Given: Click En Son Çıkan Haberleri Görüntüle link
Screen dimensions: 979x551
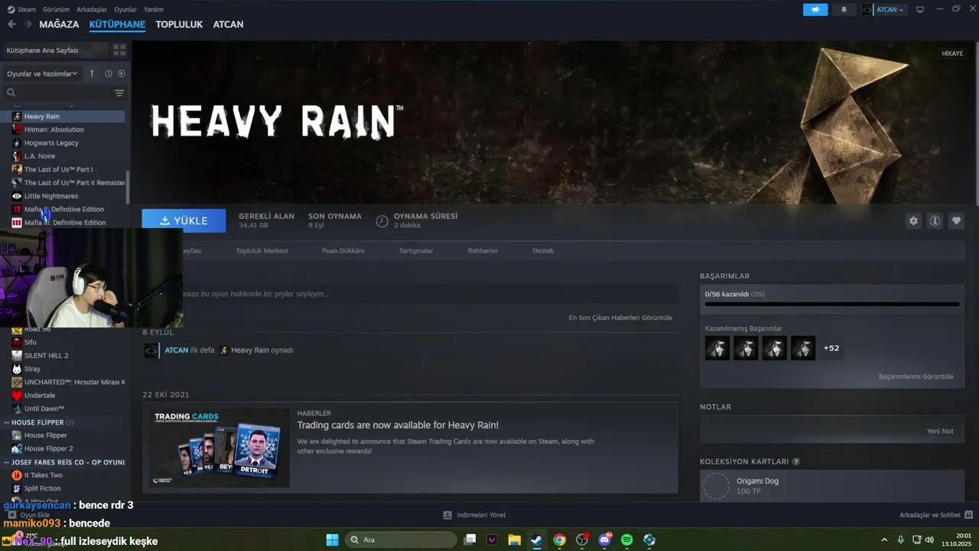Looking at the screenshot, I should 620,318.
